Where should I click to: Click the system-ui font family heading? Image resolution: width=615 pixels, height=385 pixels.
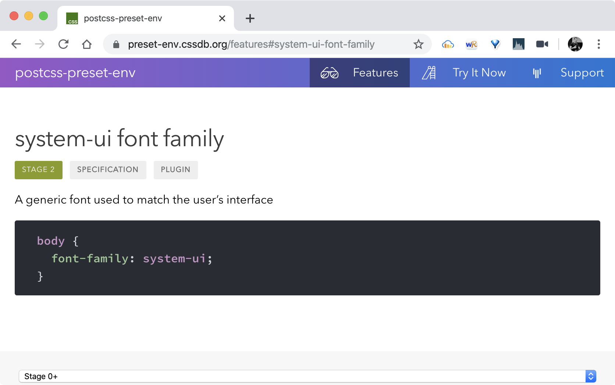[x=120, y=139]
